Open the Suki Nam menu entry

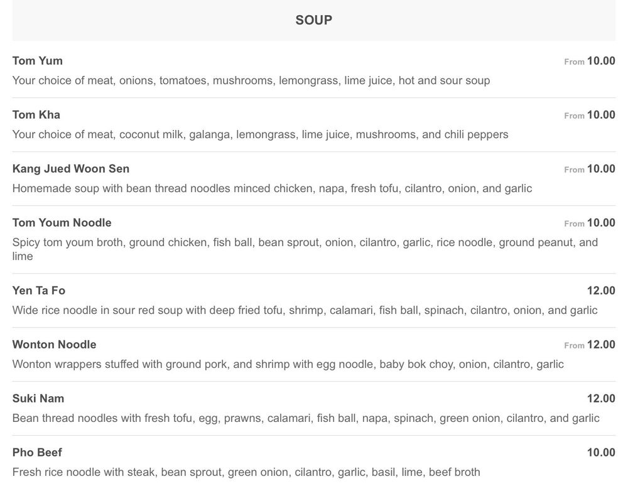[x=38, y=399]
